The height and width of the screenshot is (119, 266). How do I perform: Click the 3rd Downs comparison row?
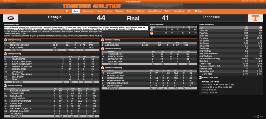point(231,43)
